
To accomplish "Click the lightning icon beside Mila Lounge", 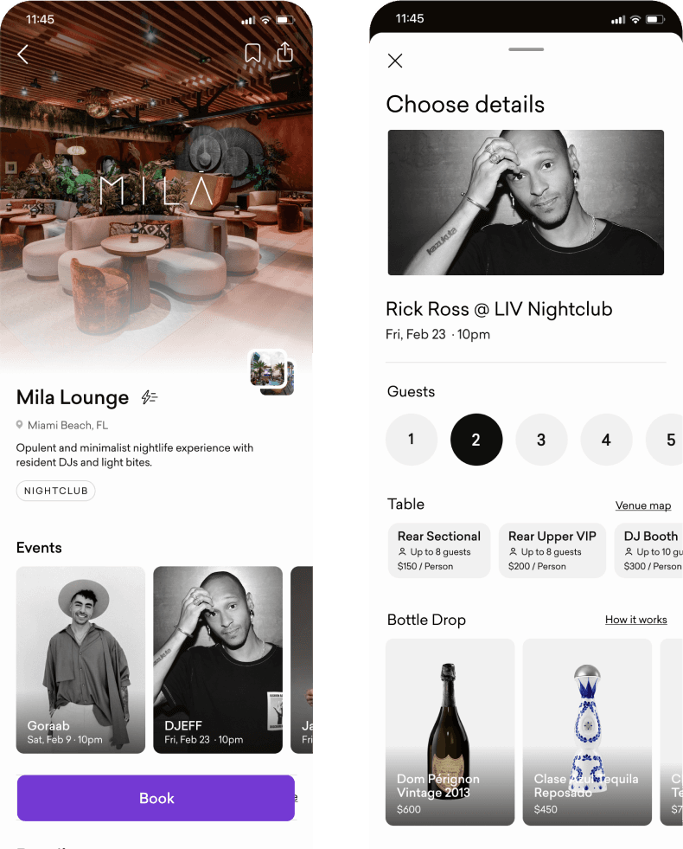I will click(150, 397).
